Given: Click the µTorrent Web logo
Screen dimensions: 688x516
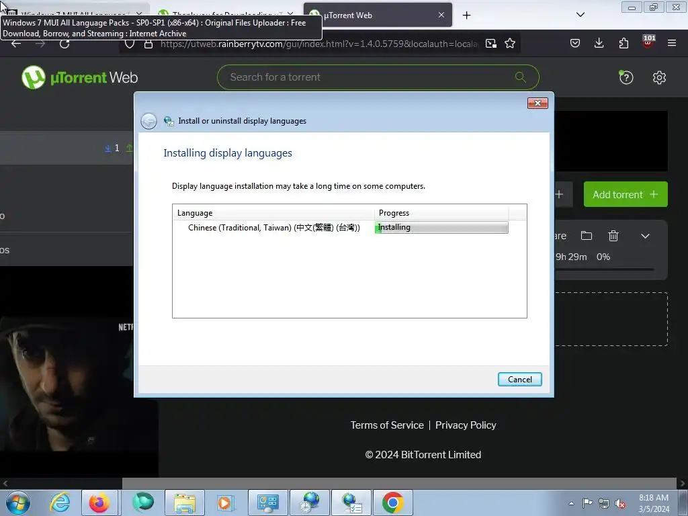Looking at the screenshot, I should click(80, 77).
